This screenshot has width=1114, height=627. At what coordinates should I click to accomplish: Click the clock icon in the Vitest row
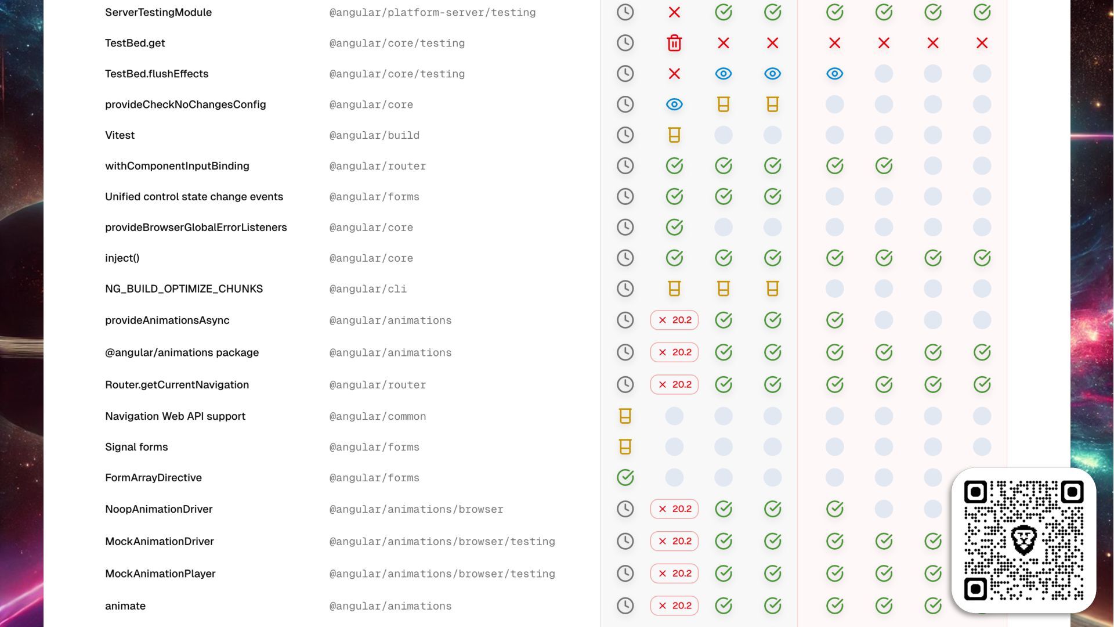(x=625, y=135)
